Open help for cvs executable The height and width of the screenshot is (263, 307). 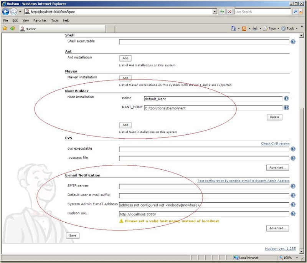tap(293, 149)
